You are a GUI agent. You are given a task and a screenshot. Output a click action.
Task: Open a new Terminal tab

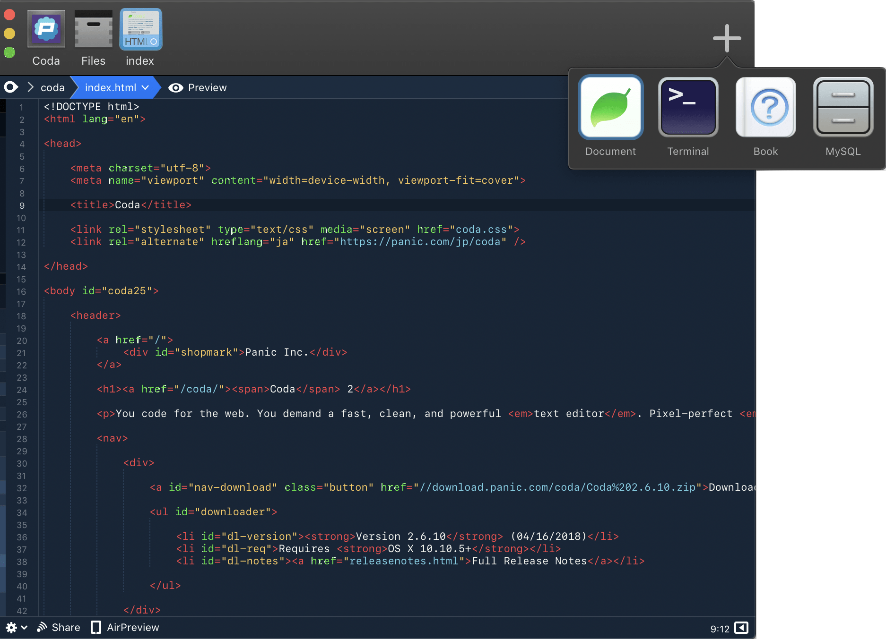click(x=688, y=117)
